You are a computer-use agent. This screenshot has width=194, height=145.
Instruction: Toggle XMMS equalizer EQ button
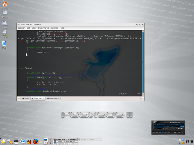point(179,128)
